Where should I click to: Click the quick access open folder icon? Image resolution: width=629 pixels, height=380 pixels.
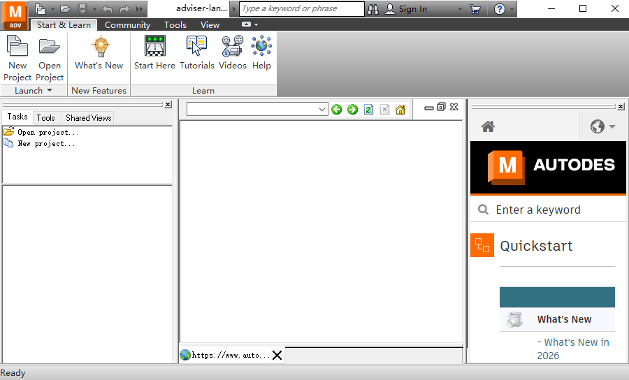66,9
